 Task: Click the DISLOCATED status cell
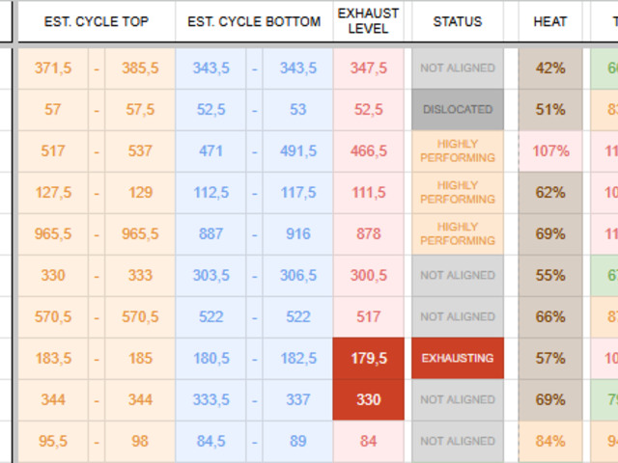458,110
